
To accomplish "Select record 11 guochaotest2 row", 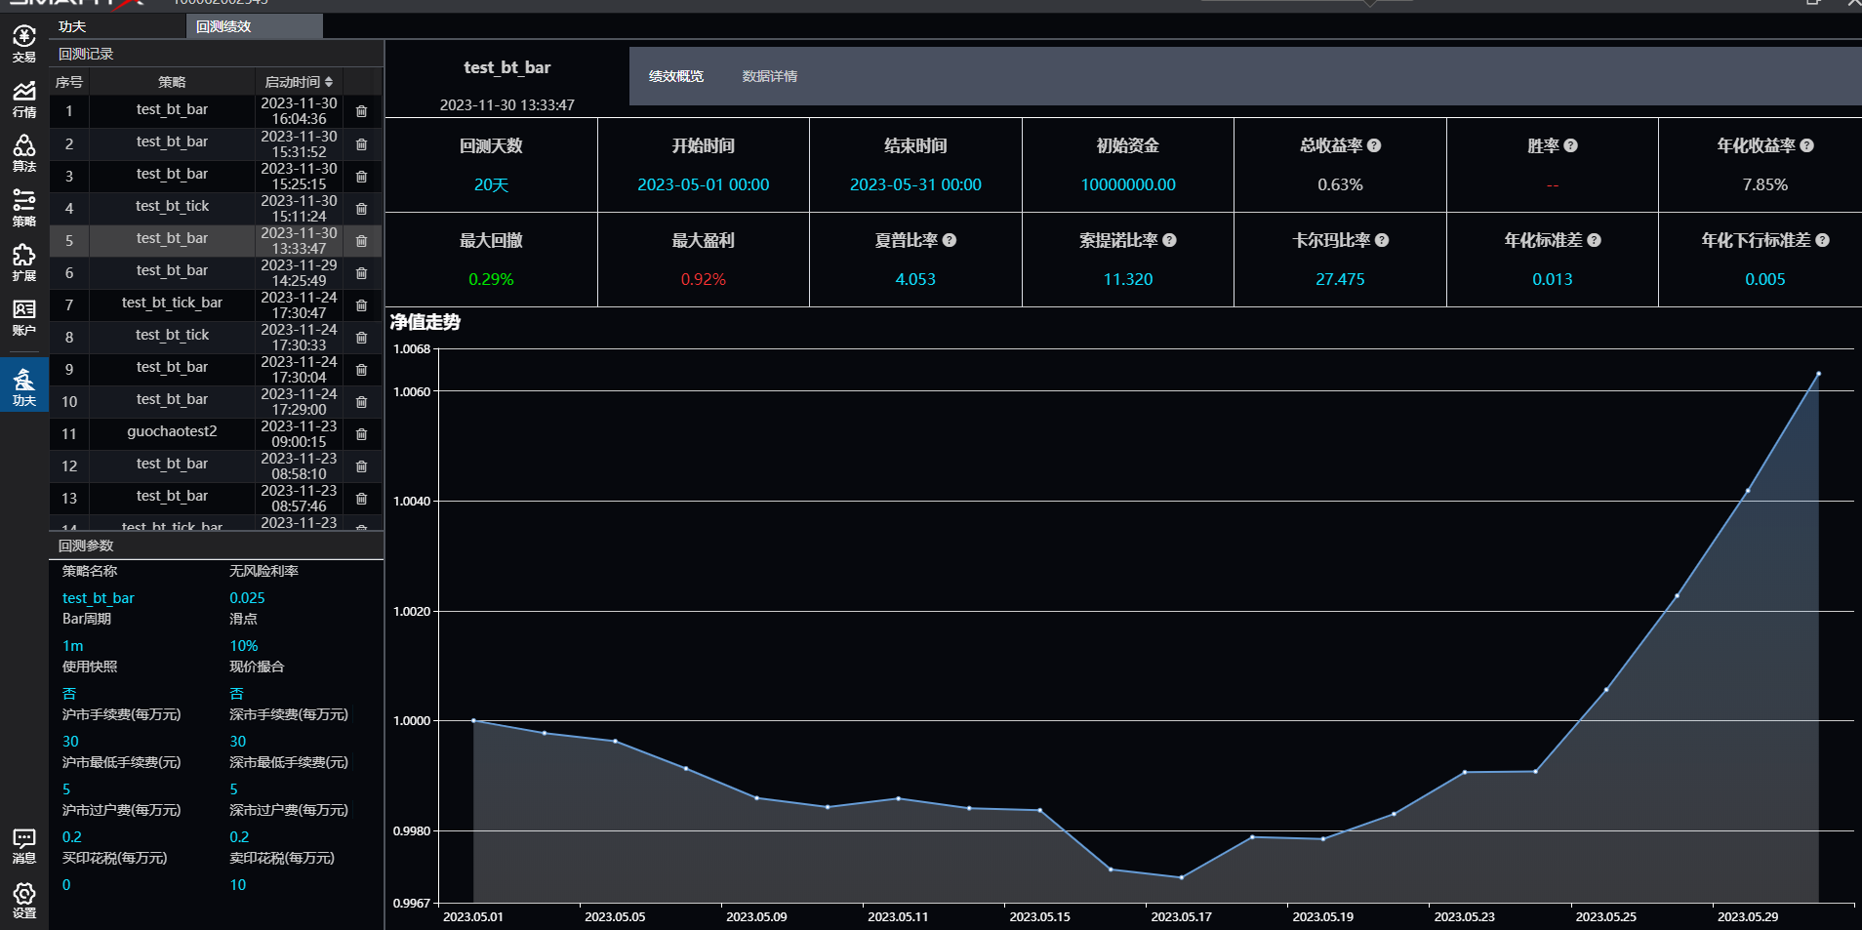I will (x=216, y=434).
